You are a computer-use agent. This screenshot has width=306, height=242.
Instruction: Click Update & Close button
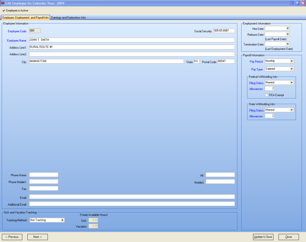click(263, 237)
